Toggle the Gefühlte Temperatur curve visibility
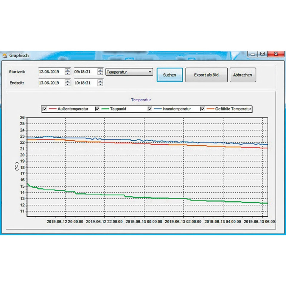This screenshot has height=286, width=286. click(x=202, y=109)
